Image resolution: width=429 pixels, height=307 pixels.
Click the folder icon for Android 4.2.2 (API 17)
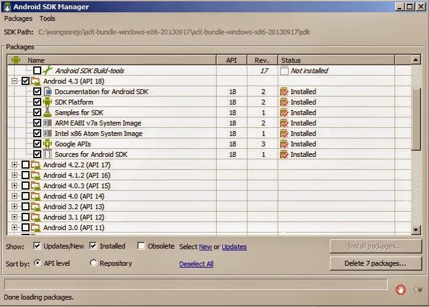[36, 165]
